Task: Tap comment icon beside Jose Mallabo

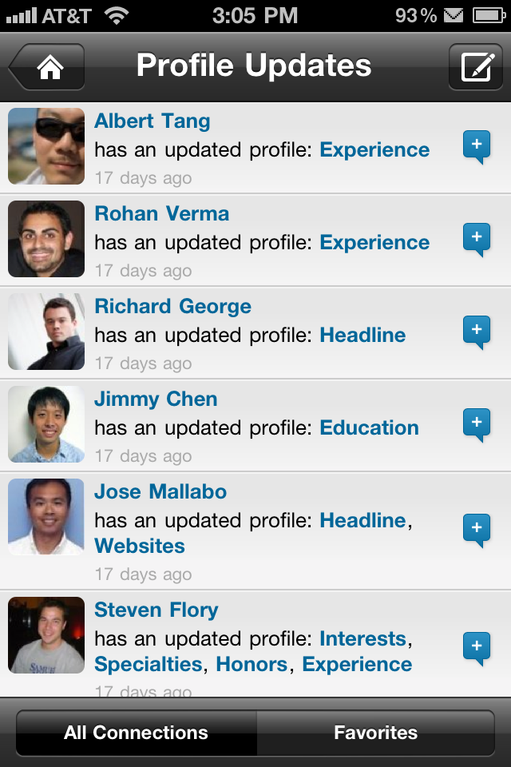Action: pos(477,531)
